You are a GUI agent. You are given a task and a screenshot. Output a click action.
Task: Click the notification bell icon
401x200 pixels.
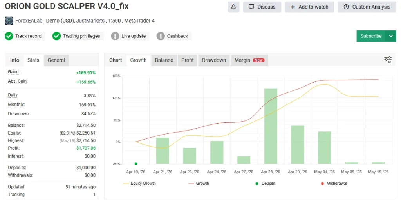(x=233, y=7)
